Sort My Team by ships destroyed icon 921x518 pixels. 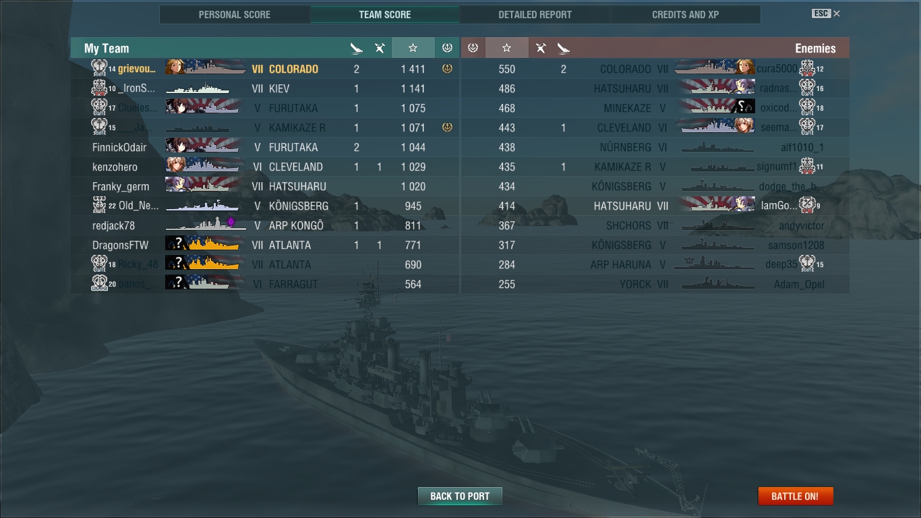point(357,48)
